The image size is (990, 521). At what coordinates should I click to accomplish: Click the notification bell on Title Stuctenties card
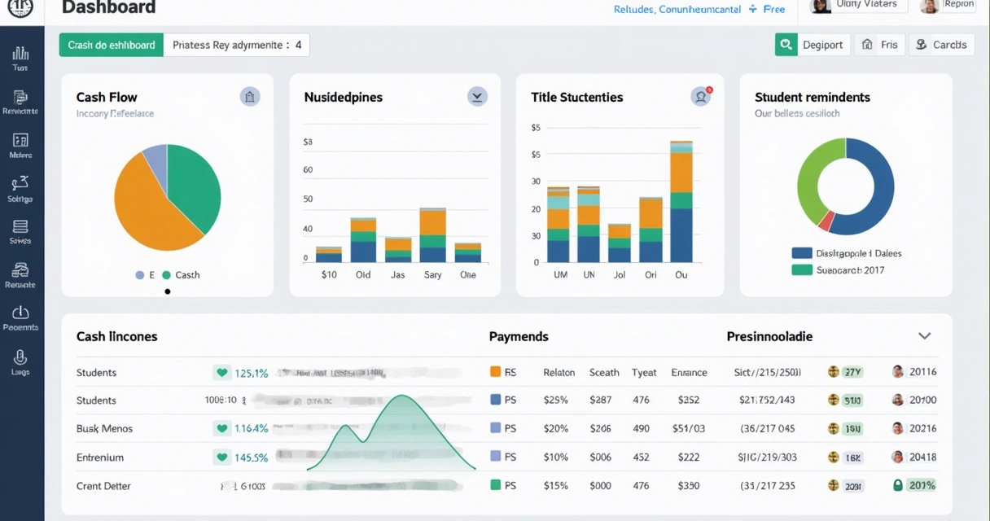(700, 96)
